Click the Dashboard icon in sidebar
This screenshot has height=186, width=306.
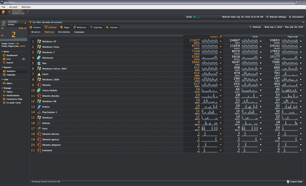4,55
